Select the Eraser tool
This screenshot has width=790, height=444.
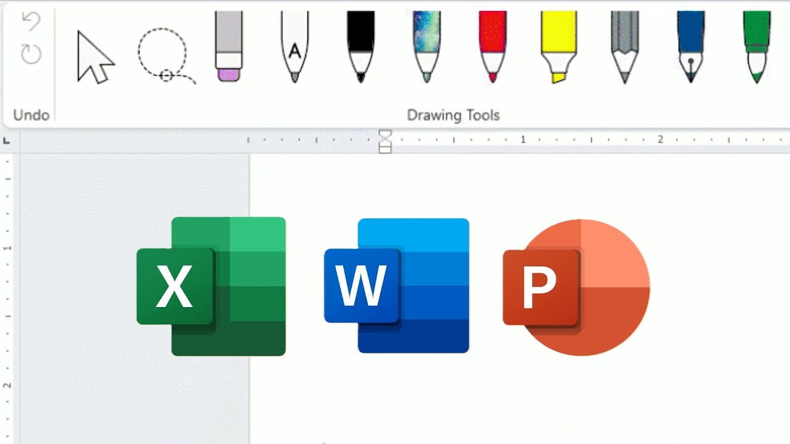(x=228, y=46)
